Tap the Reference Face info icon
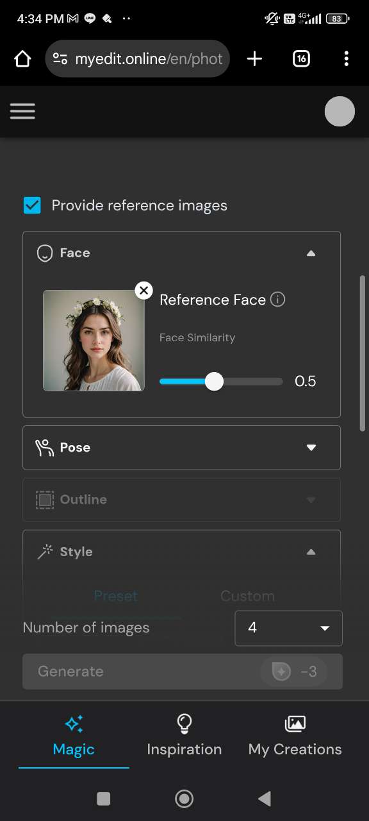Image resolution: width=369 pixels, height=821 pixels. pos(277,300)
